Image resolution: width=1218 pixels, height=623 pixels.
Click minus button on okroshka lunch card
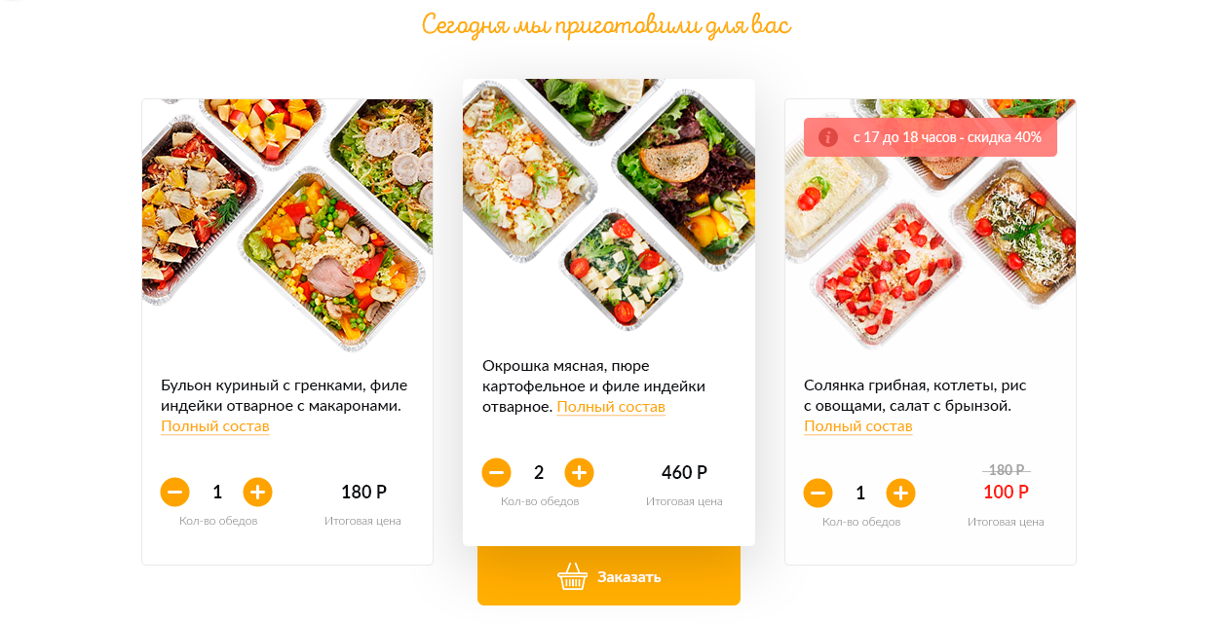click(497, 473)
